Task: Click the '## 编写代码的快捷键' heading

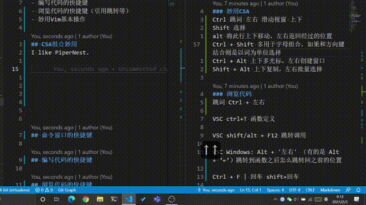Action: click(62, 160)
